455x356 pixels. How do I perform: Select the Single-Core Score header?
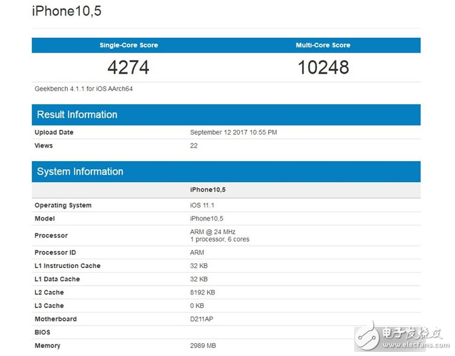[x=129, y=45]
